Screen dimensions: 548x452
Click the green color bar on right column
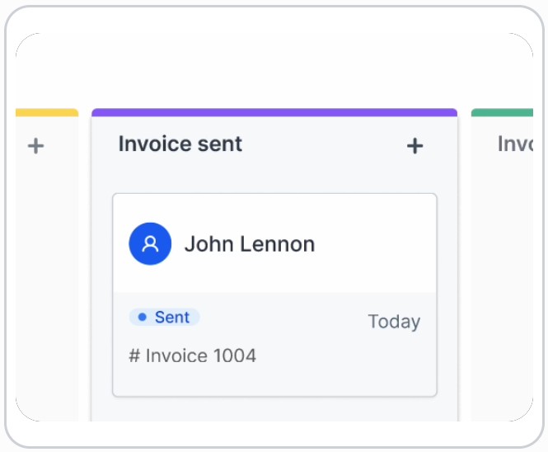[x=502, y=112]
